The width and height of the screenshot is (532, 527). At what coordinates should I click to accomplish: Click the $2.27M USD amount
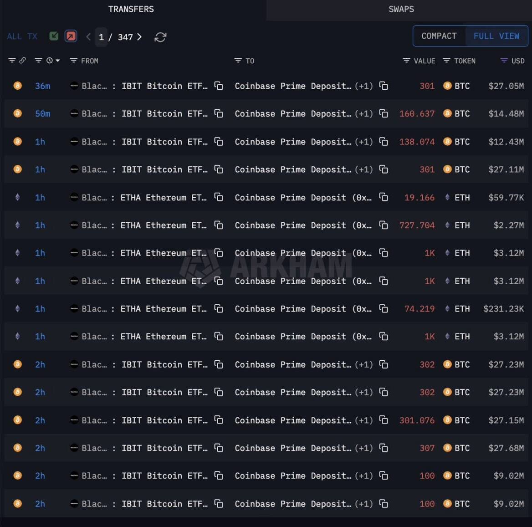pyautogui.click(x=509, y=225)
